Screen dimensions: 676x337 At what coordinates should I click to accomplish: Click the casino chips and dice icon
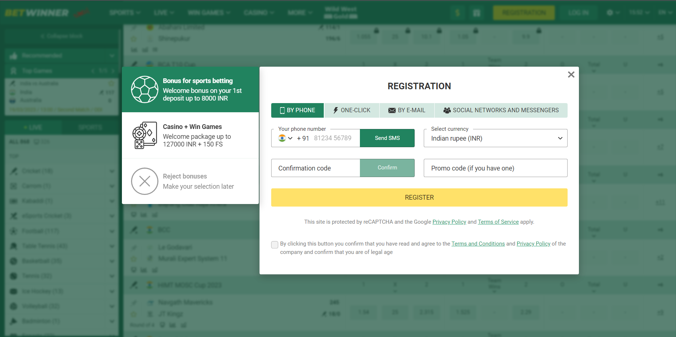pos(145,136)
